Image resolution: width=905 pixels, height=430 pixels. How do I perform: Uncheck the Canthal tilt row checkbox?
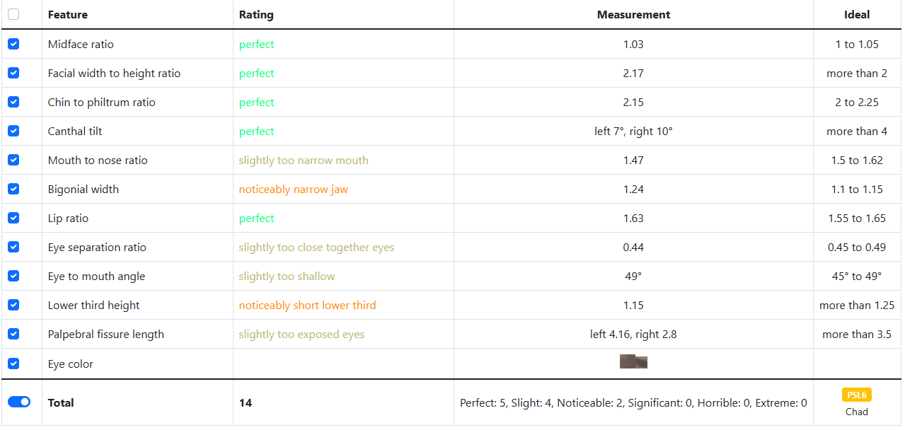pos(13,131)
